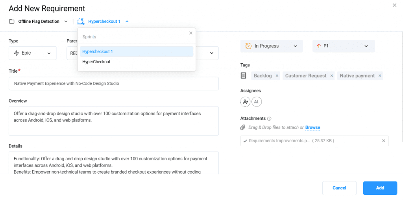Open the In Progress status dropdown

[x=271, y=46]
